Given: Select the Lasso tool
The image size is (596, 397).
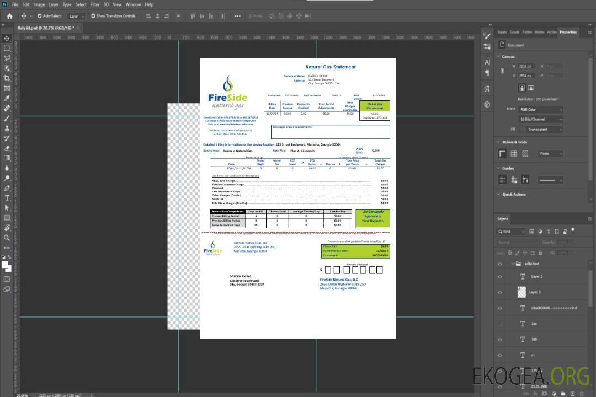Looking at the screenshot, I should coord(7,58).
